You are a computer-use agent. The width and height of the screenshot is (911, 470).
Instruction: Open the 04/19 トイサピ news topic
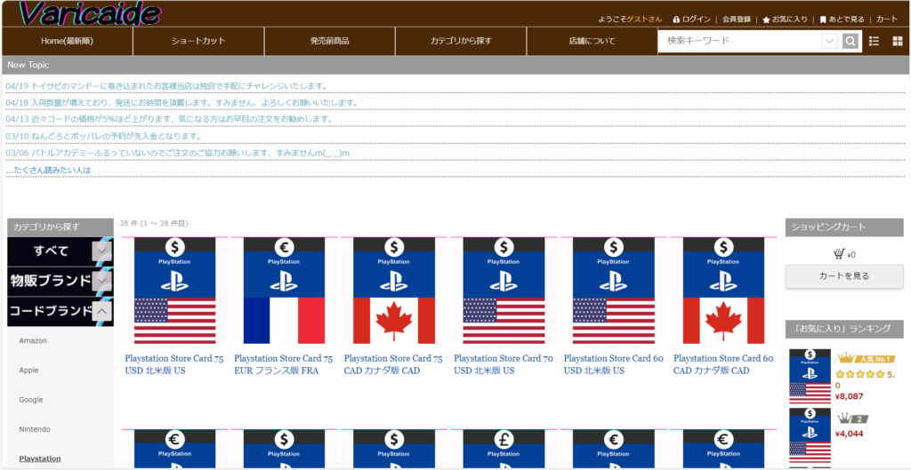point(166,86)
